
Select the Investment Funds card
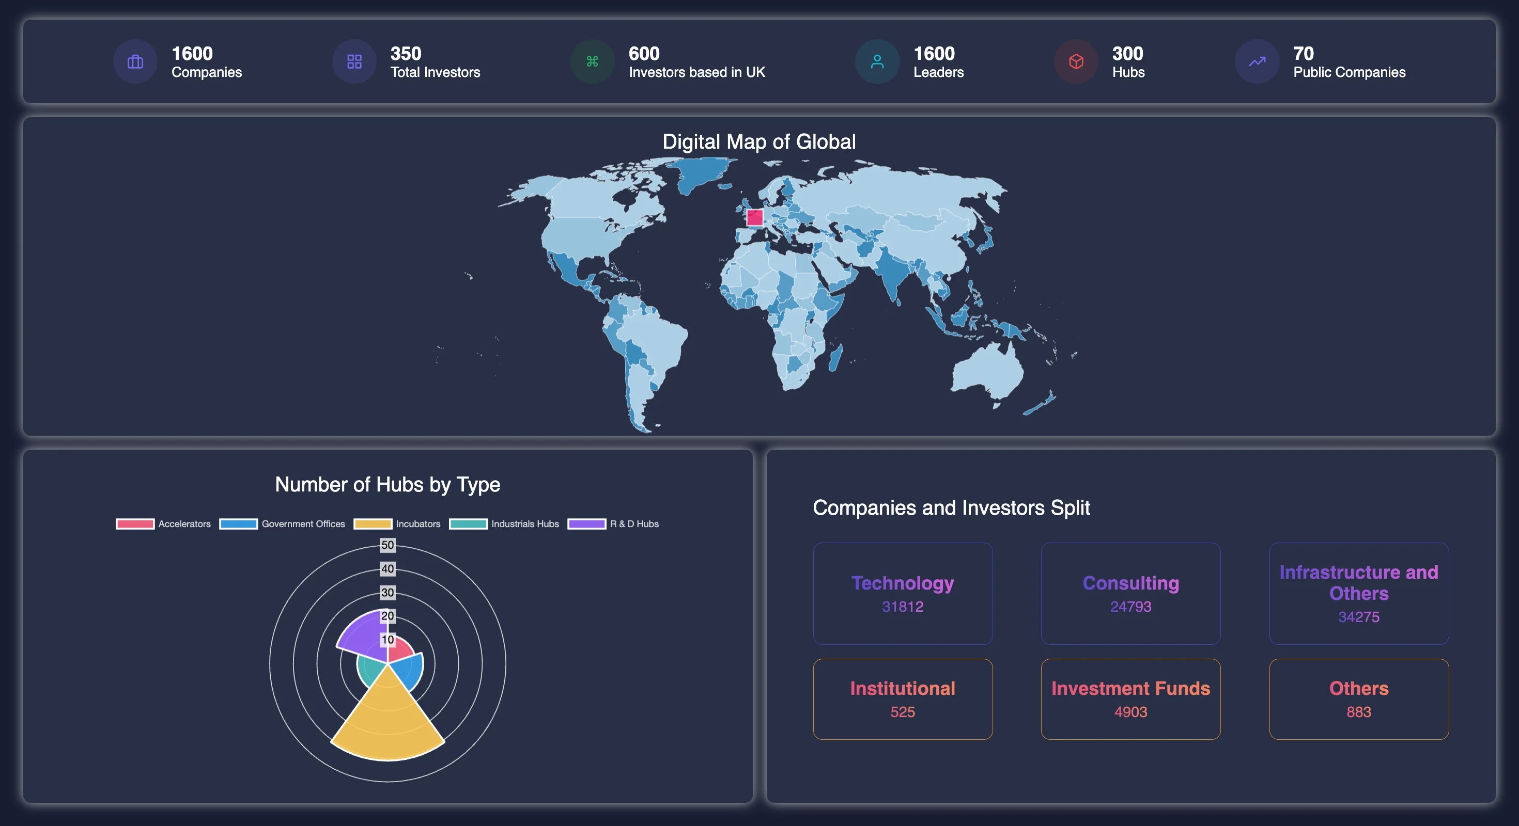pos(1130,698)
